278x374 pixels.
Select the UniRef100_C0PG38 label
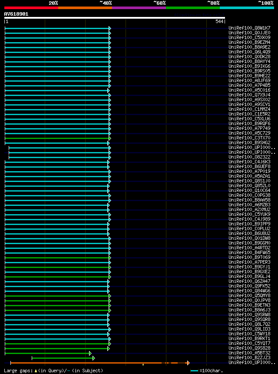[249, 195]
